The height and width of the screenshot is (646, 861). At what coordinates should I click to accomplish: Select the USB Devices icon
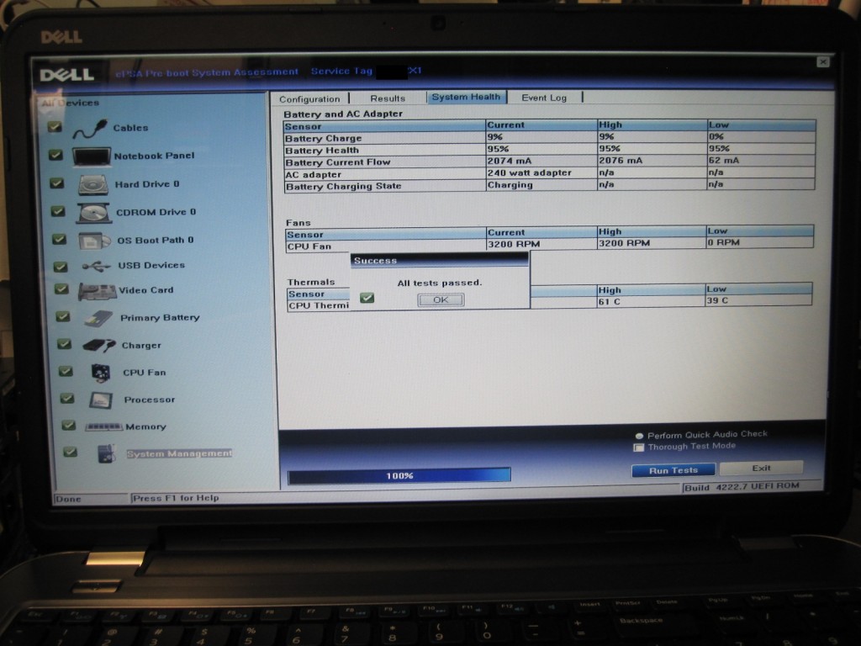tap(96, 267)
